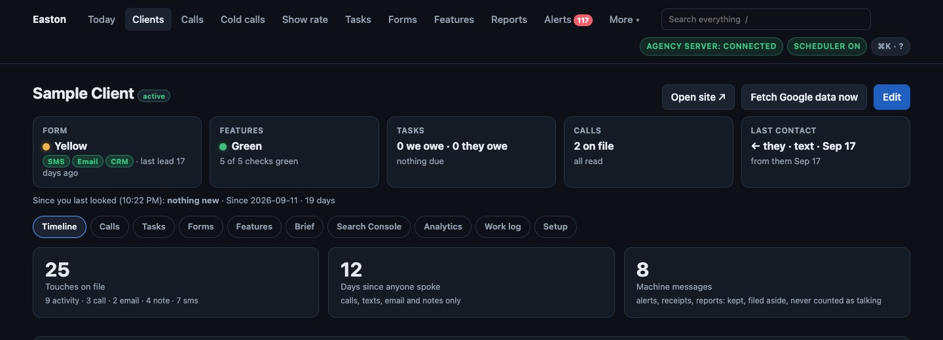Click the Sample Client heading
Viewport: 943px width, 340px height.
pyautogui.click(x=83, y=94)
